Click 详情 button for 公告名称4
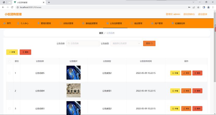 pyautogui.click(x=175, y=91)
